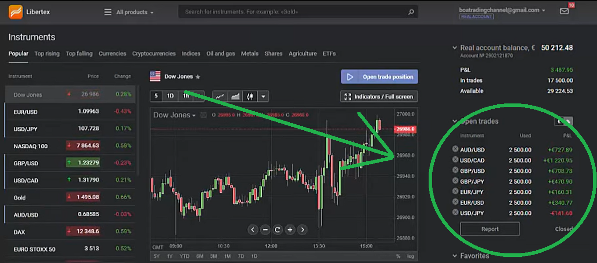Set chart range to YTD
This screenshot has width=597, height=263.
185,256
